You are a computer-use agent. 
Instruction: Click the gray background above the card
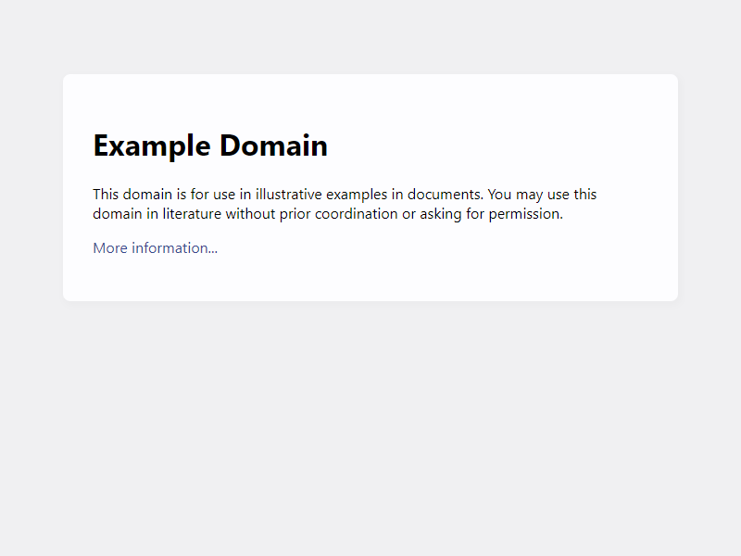pyautogui.click(x=370, y=37)
